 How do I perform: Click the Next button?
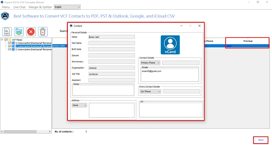(261, 140)
